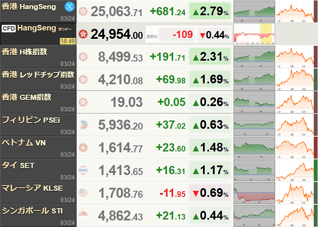Viewport: 318px width, 227px height.
Task: Click the orange trend chart in the PSEi row
Action: pos(295,125)
